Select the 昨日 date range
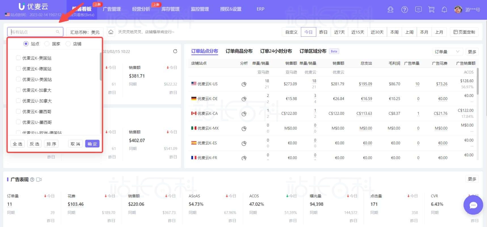 [x=323, y=32]
